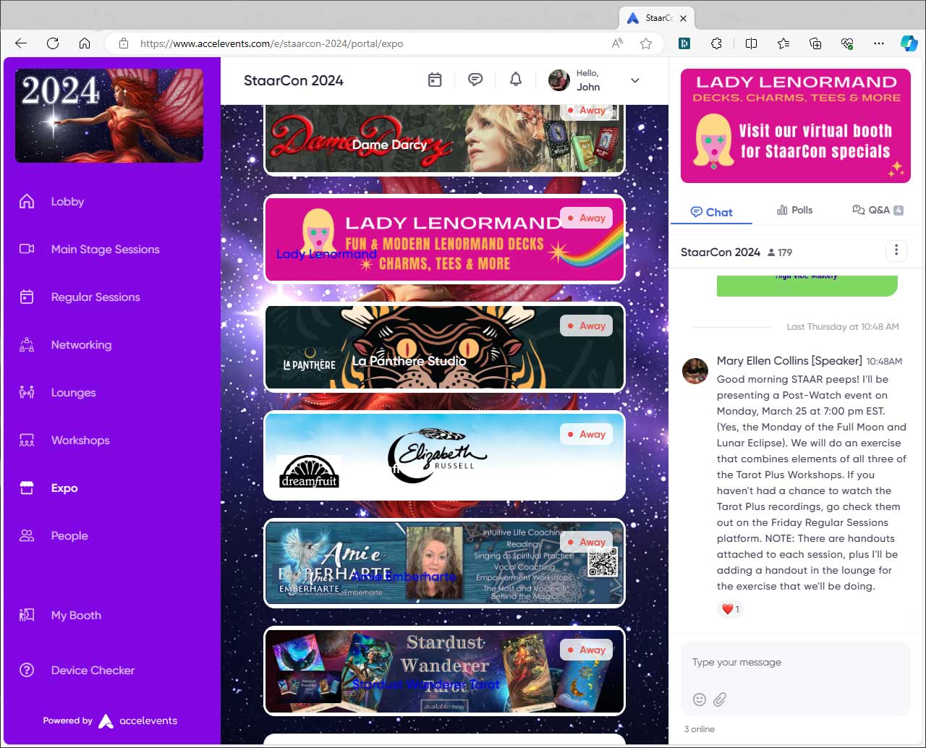Open the Stardust Wanderer Tarot booth link
Viewport: 926px width, 748px height.
(425, 685)
